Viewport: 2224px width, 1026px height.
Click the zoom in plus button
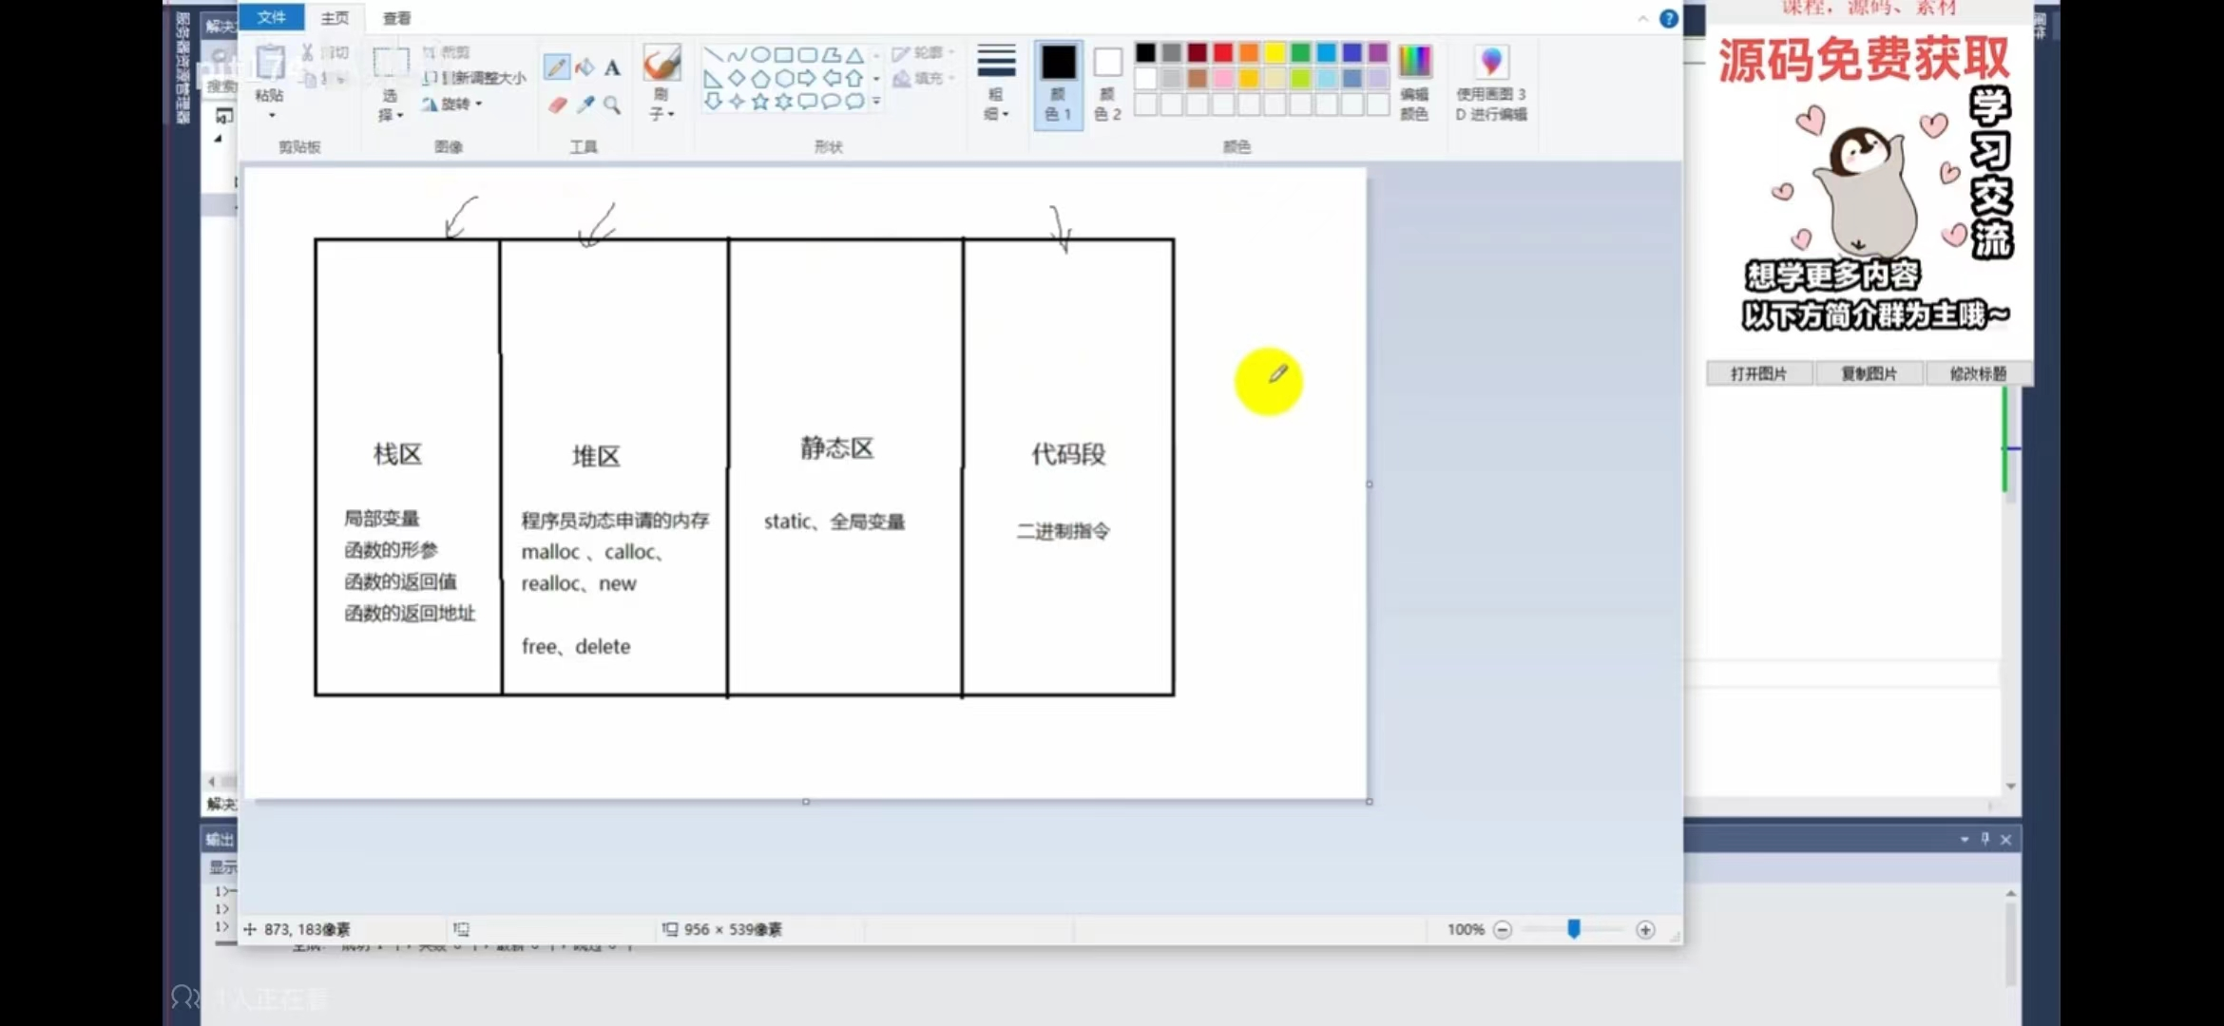pos(1645,929)
